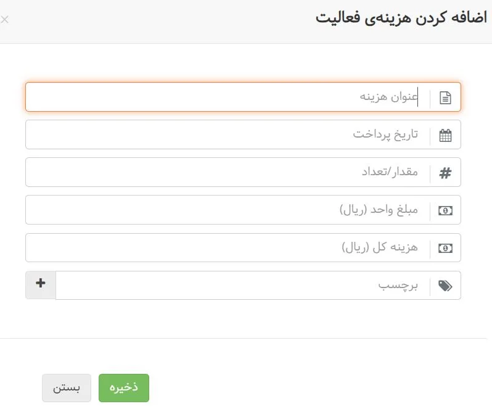Image resolution: width=492 pixels, height=409 pixels.
Task: Dismiss the dialog with the X icon
Action: coord(5,20)
